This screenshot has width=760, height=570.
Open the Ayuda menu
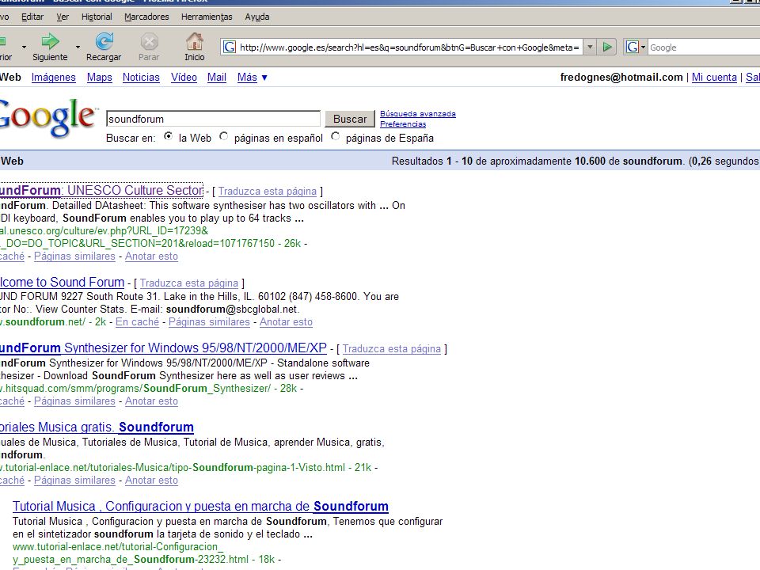point(256,17)
